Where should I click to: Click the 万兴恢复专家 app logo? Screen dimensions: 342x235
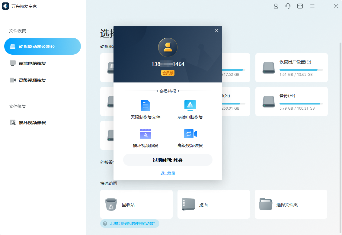pyautogui.click(x=5, y=6)
